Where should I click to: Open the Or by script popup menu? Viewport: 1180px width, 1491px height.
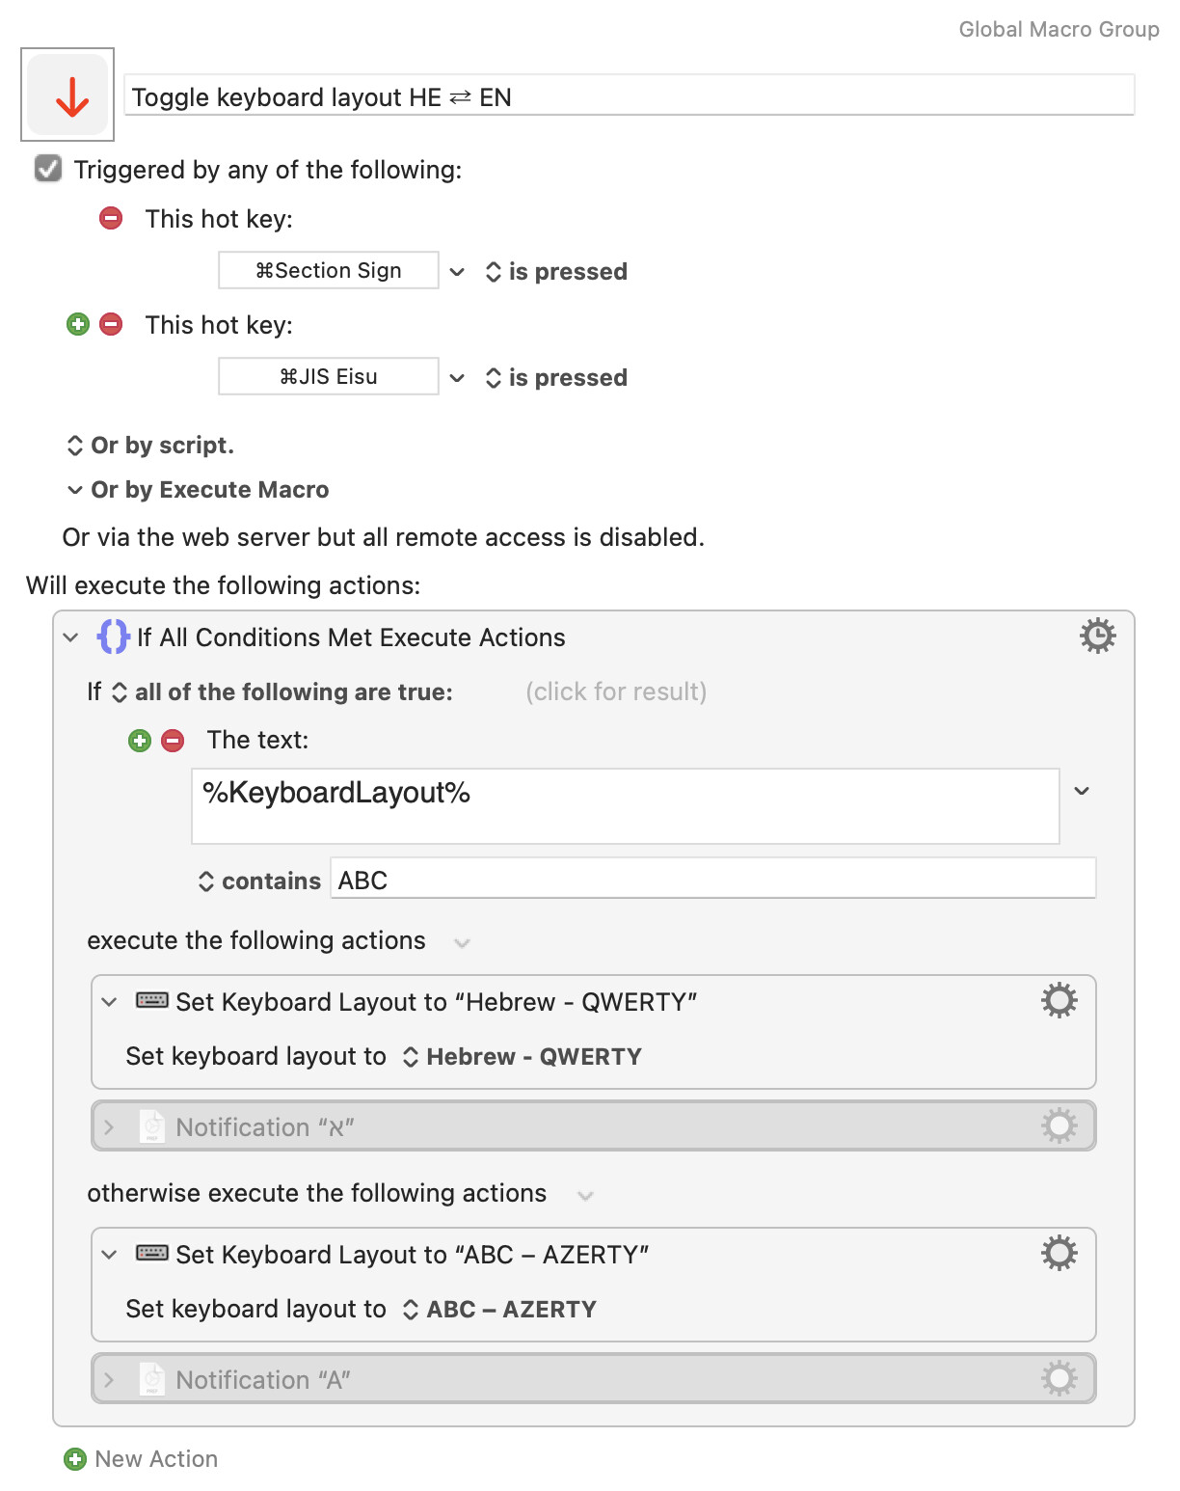tap(150, 446)
